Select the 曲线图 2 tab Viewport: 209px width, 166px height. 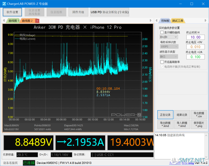[27, 21]
